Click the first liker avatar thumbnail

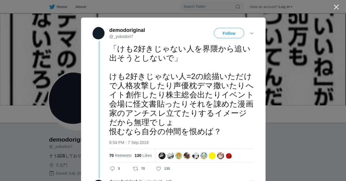[162, 156]
